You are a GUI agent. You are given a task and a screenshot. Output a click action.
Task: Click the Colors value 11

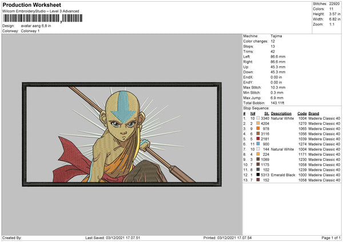click(331, 9)
